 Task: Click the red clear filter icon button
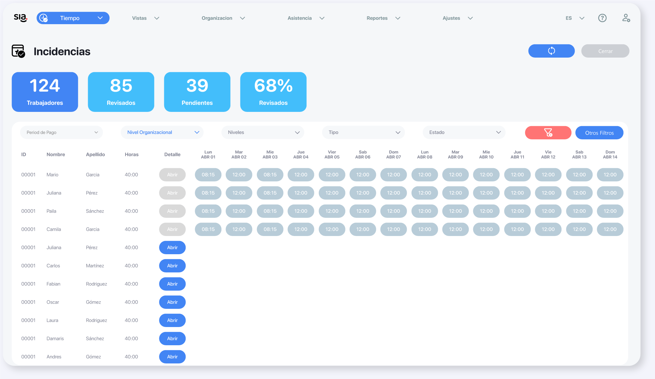(x=548, y=133)
